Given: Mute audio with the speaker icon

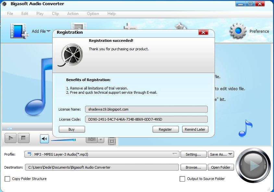Looking at the screenshot, I should pyautogui.click(x=44, y=139).
